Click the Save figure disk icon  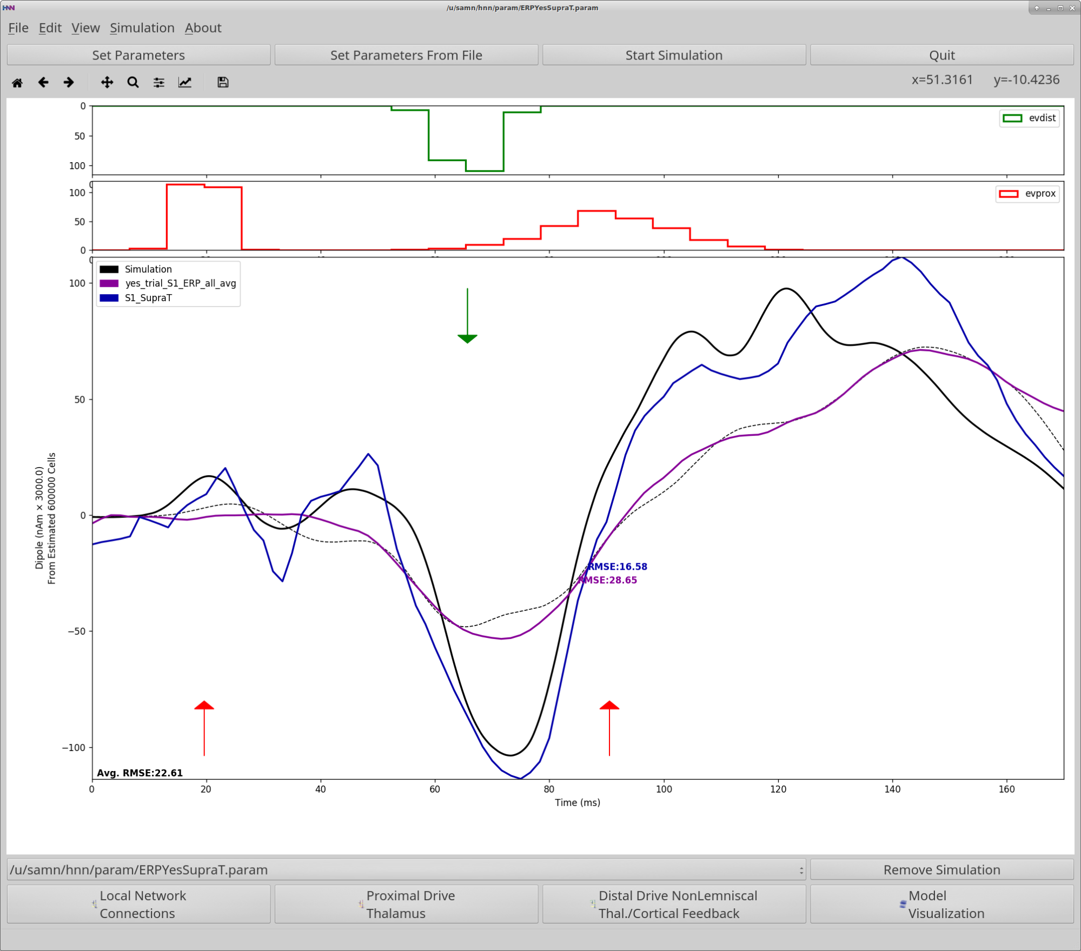223,82
